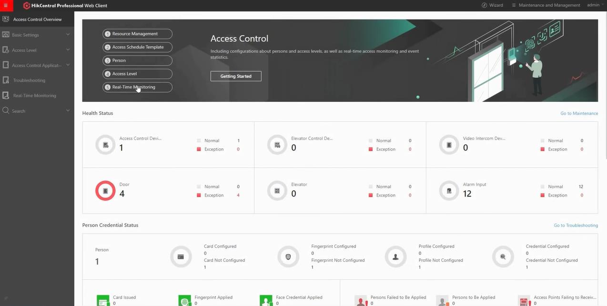
Task: Click the Fingerprint Not Configured label
Action: [x=338, y=260]
